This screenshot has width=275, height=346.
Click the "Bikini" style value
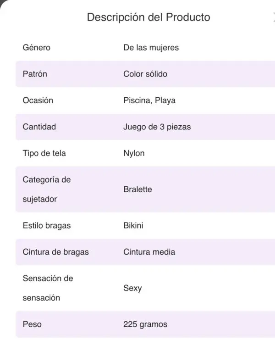tap(133, 226)
